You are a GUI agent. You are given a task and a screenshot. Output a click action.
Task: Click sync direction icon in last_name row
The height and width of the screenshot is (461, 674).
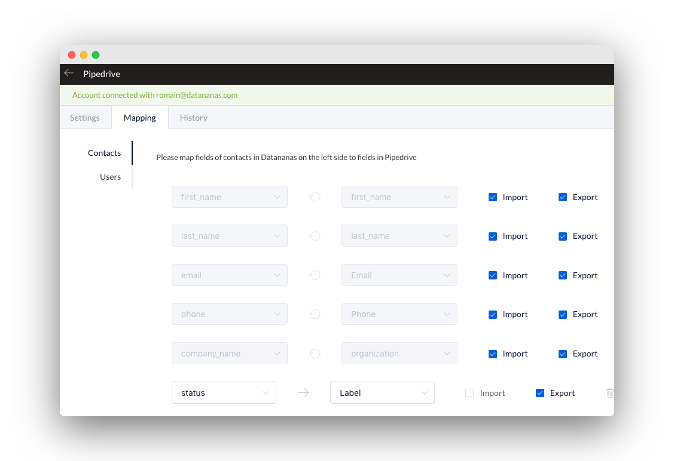coord(315,236)
